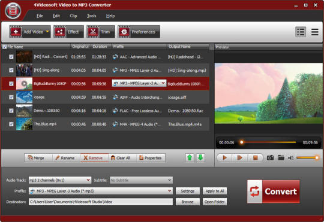The height and width of the screenshot is (222, 324).
Task: Click the Destination path field
Action: point(101,202)
